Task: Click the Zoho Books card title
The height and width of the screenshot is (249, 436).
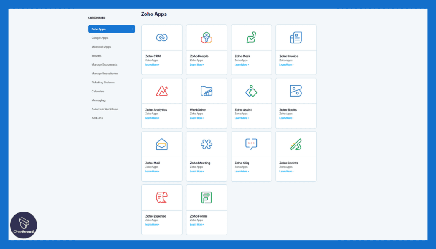Action: [288, 110]
